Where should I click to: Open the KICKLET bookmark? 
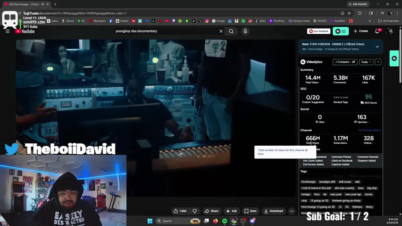click(320, 21)
